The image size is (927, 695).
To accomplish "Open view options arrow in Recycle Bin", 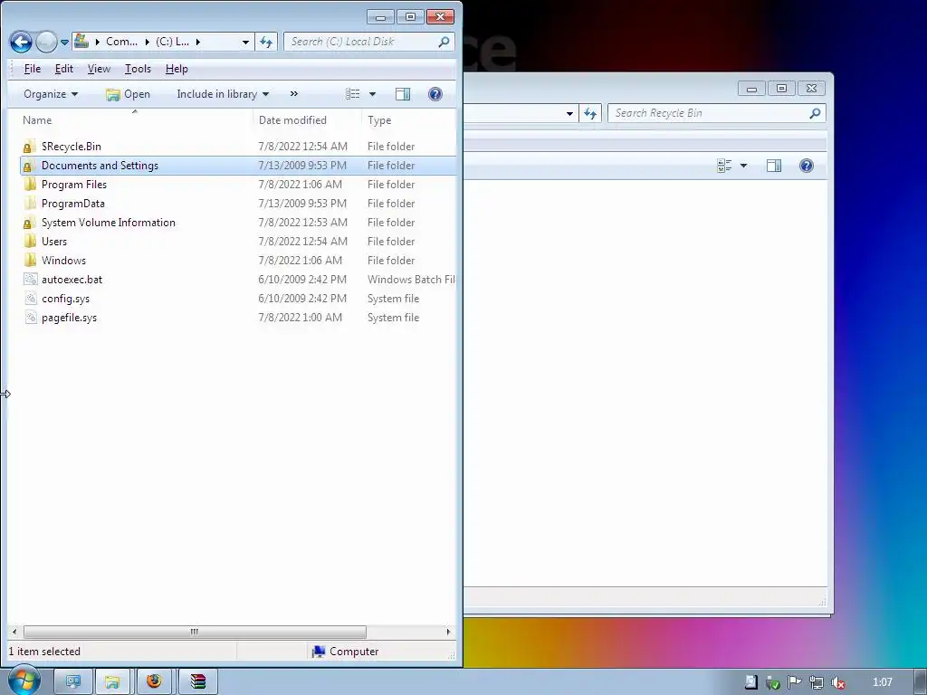I will pyautogui.click(x=744, y=166).
